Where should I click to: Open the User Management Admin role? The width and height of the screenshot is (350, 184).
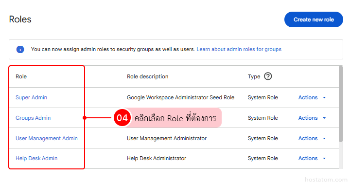click(x=47, y=138)
